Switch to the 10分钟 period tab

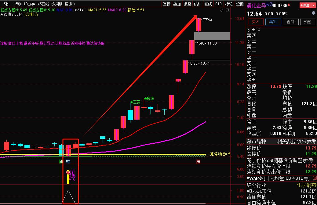point(29,4)
